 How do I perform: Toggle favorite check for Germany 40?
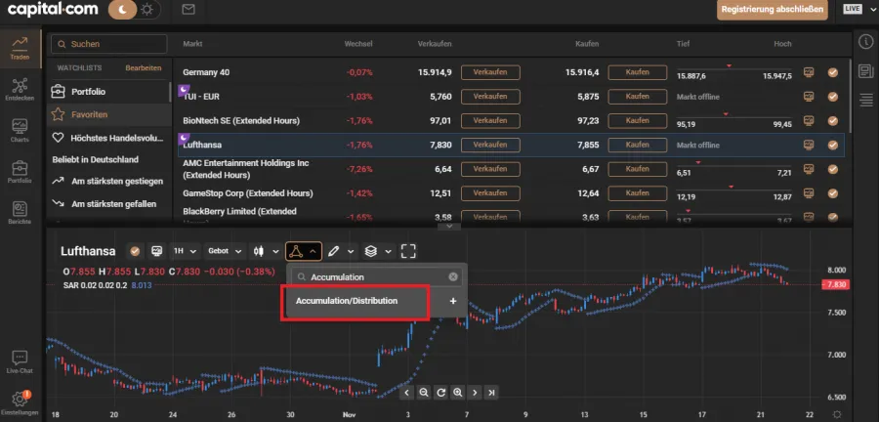click(x=833, y=72)
